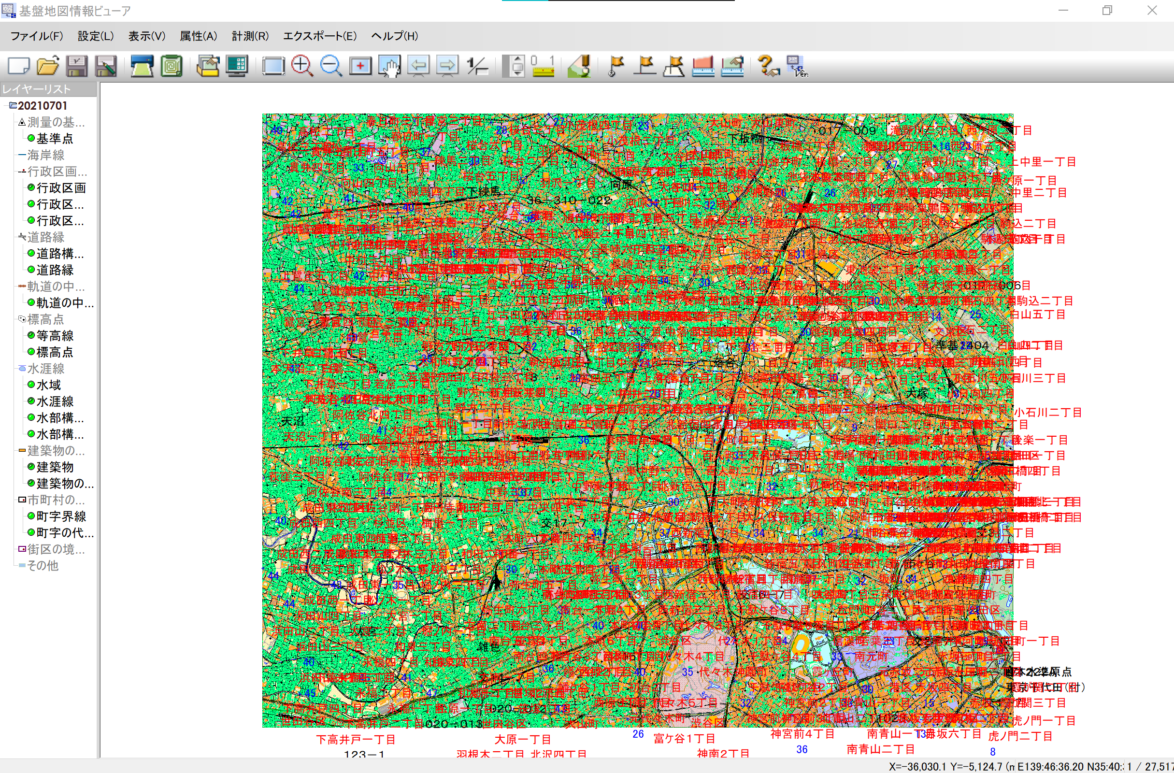
Task: Activate the pan hand tool
Action: (389, 66)
